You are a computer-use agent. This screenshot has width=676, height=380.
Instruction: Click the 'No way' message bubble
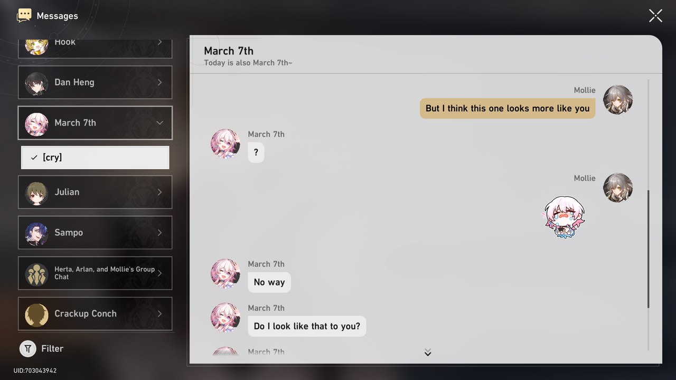pos(269,282)
